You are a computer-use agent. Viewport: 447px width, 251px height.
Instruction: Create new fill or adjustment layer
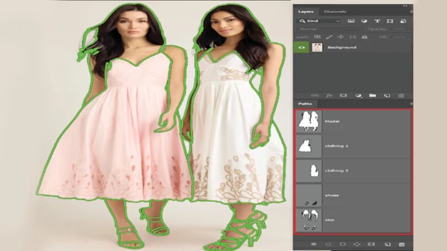coord(359,96)
